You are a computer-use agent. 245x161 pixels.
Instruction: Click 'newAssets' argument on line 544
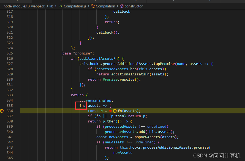(x=123, y=153)
